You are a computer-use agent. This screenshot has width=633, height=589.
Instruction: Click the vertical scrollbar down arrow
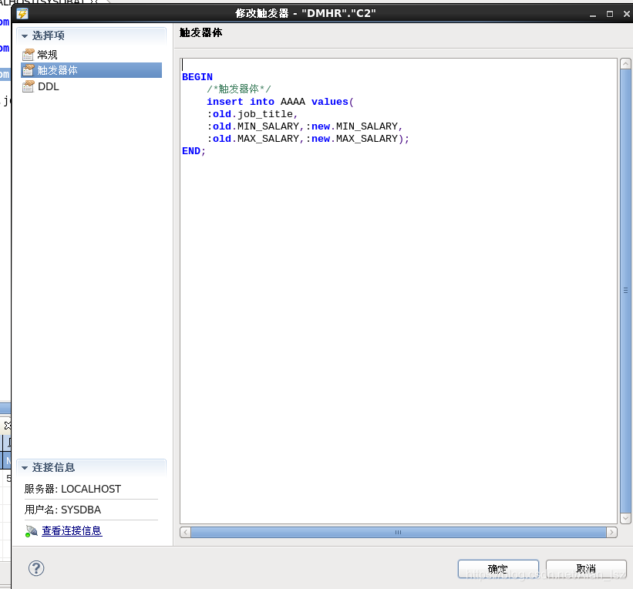pos(625,518)
